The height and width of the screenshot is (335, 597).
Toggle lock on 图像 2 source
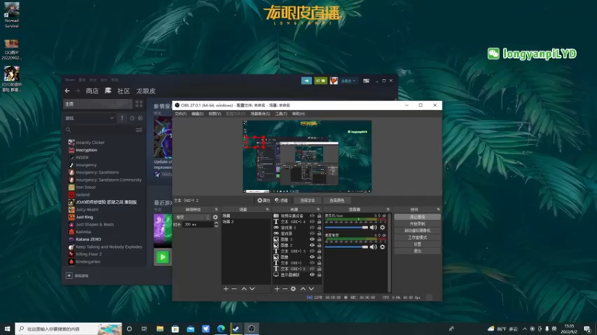point(319,245)
